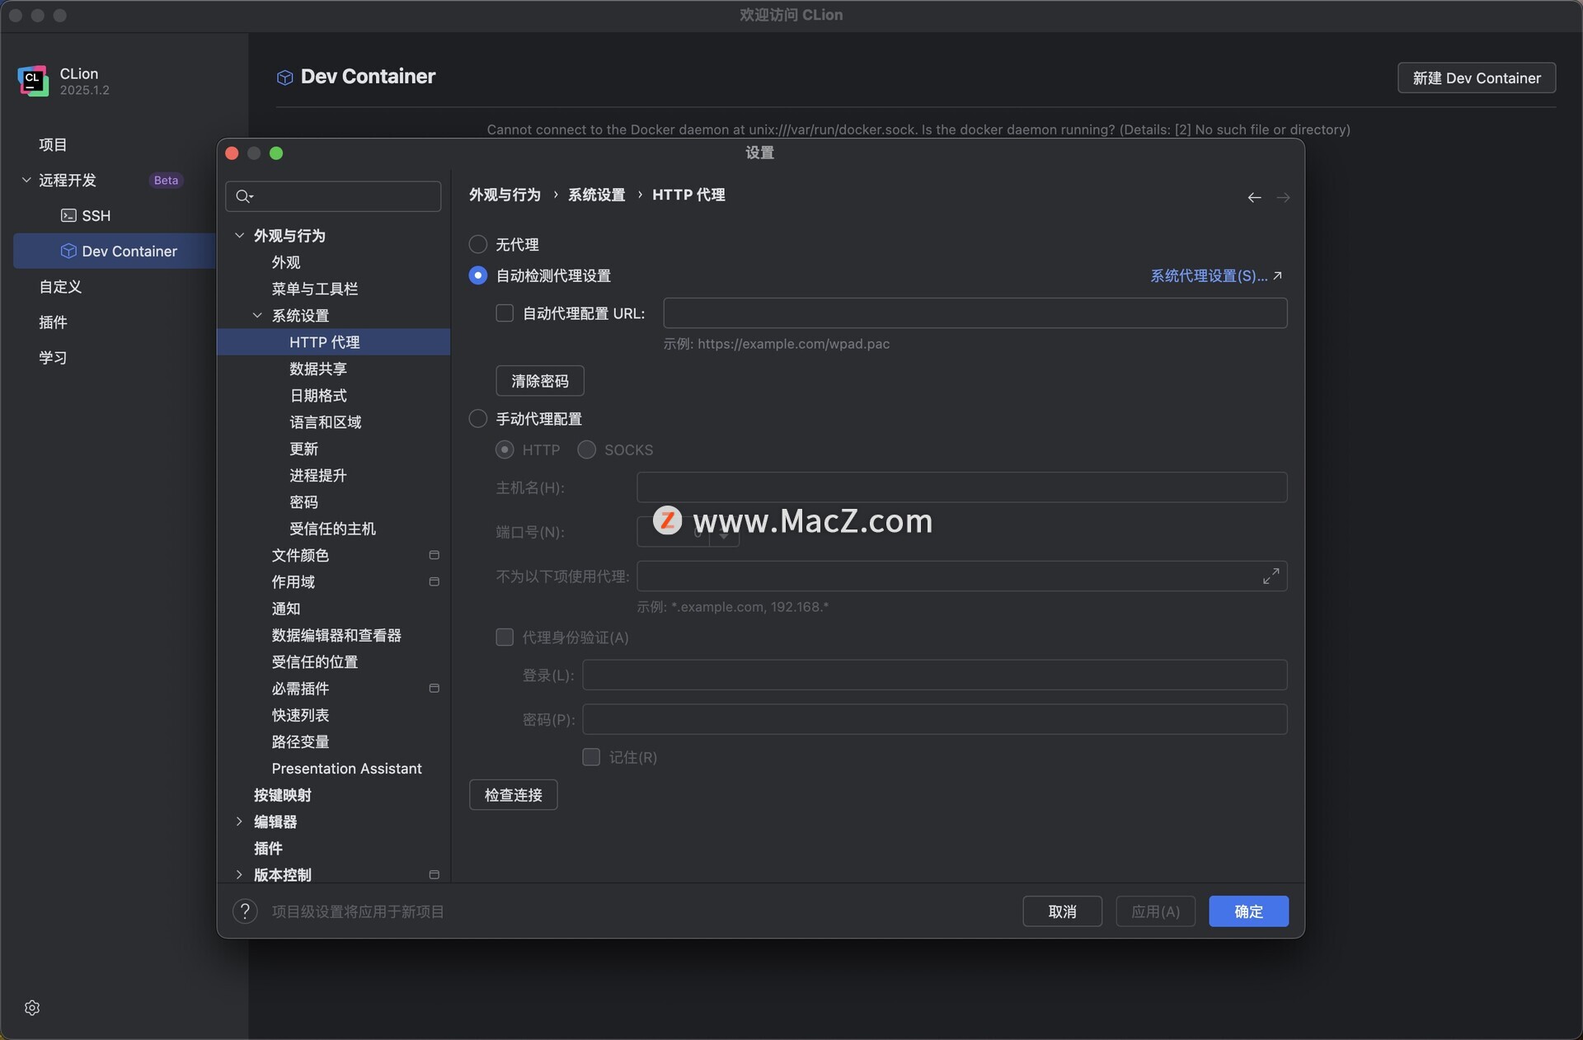Image resolution: width=1583 pixels, height=1040 pixels.
Task: Click 取消 to dismiss settings
Action: tap(1063, 911)
